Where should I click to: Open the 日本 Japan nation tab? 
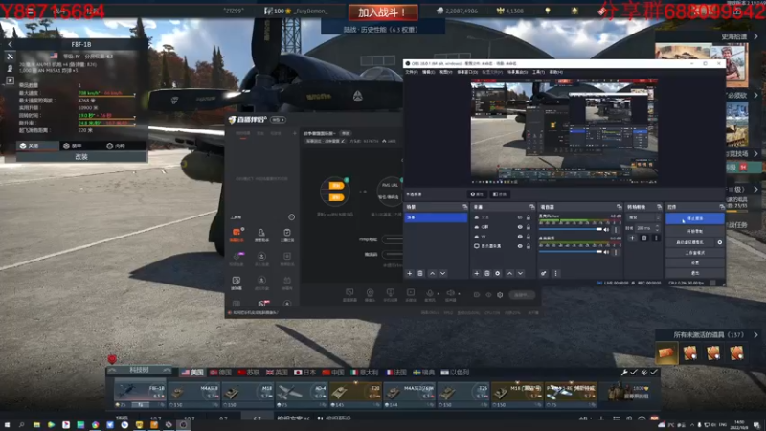tap(304, 373)
